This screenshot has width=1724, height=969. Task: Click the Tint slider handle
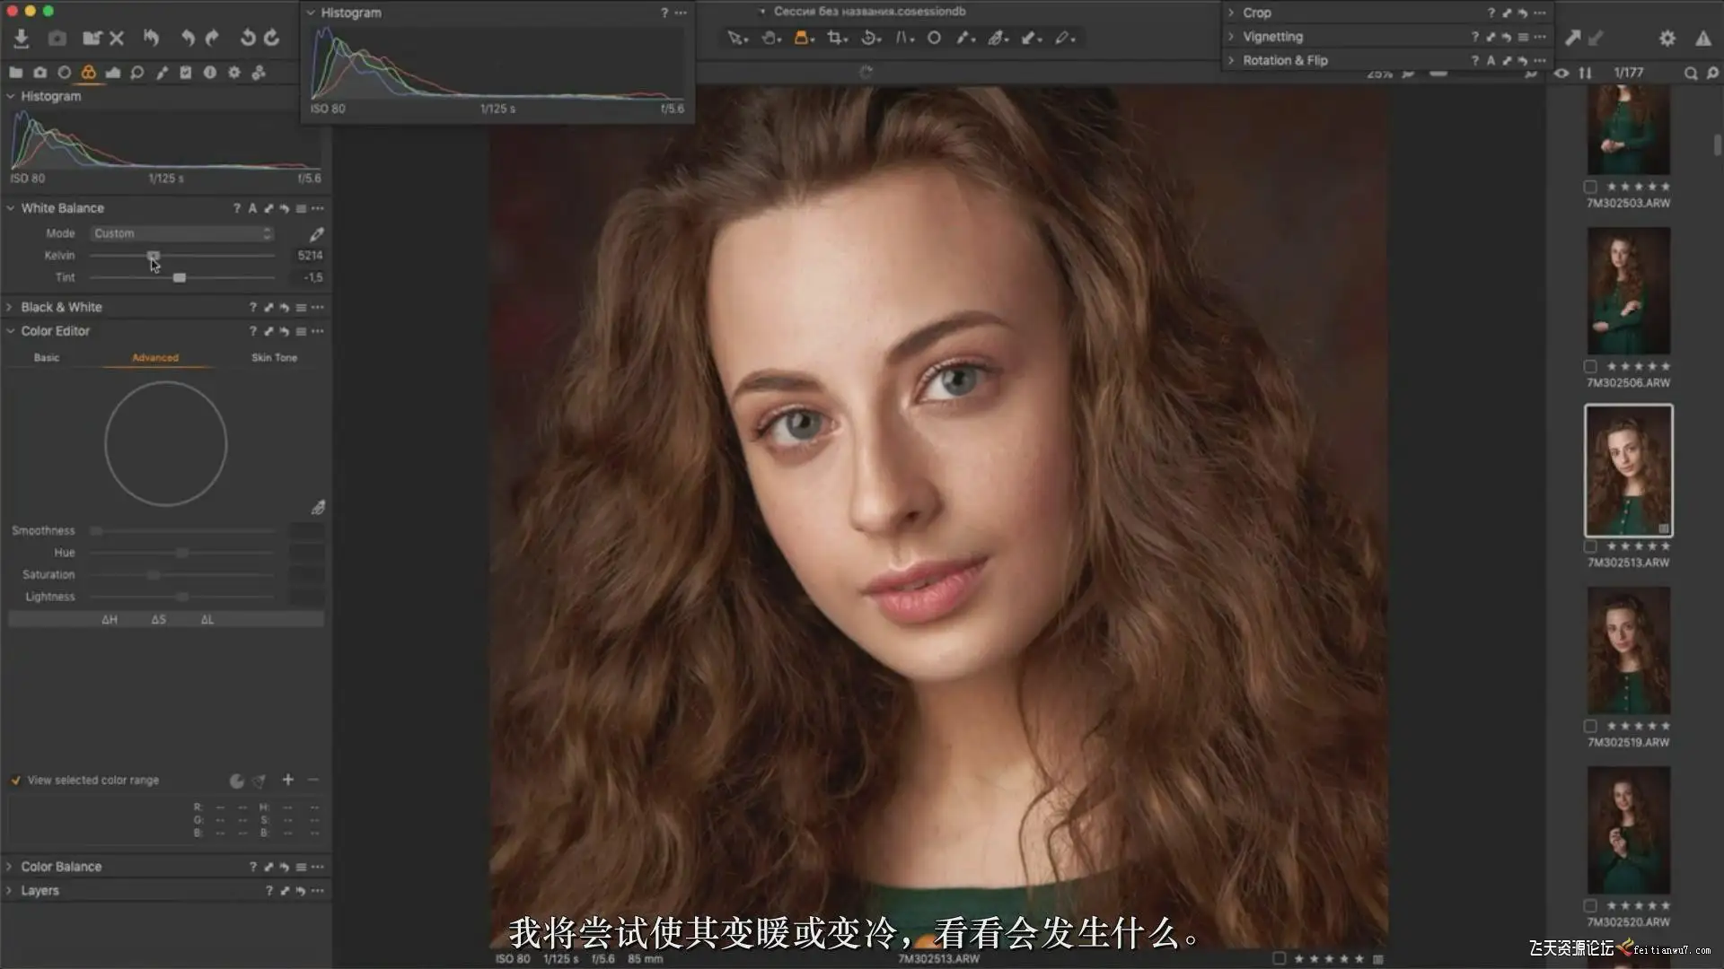click(180, 278)
